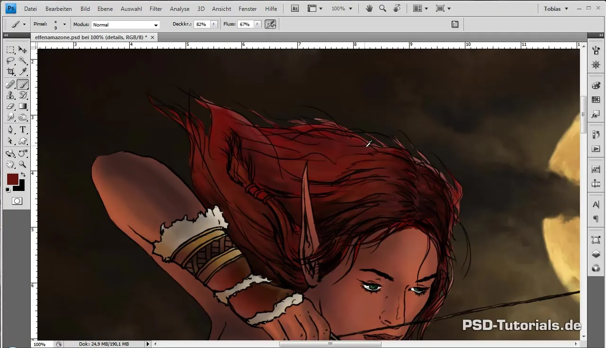This screenshot has height=348, width=606.
Task: Select the Healing Brush tool
Action: [10, 84]
